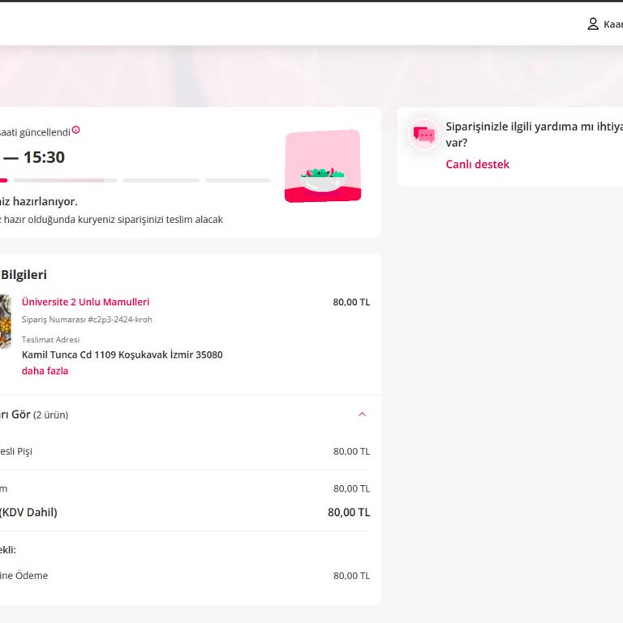Click the '(2 ürün)' item count text

pos(51,415)
